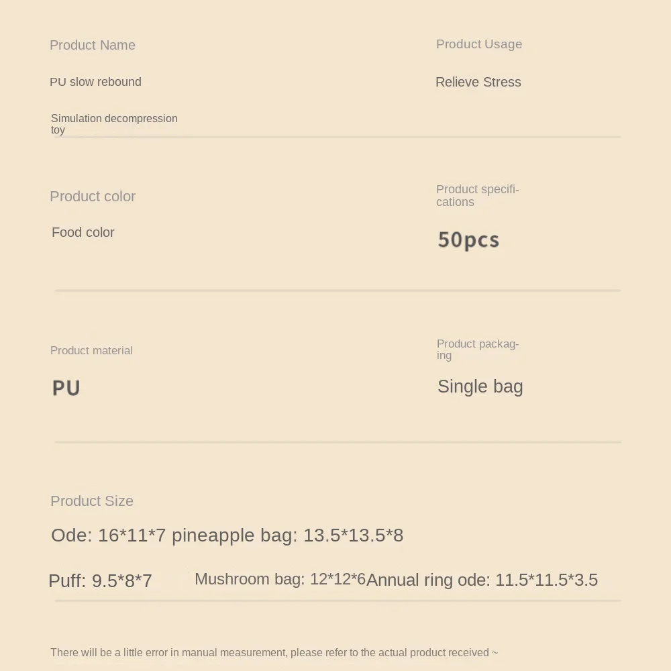The image size is (671, 671).
Task: Click the Product Usage heading
Action: [479, 44]
